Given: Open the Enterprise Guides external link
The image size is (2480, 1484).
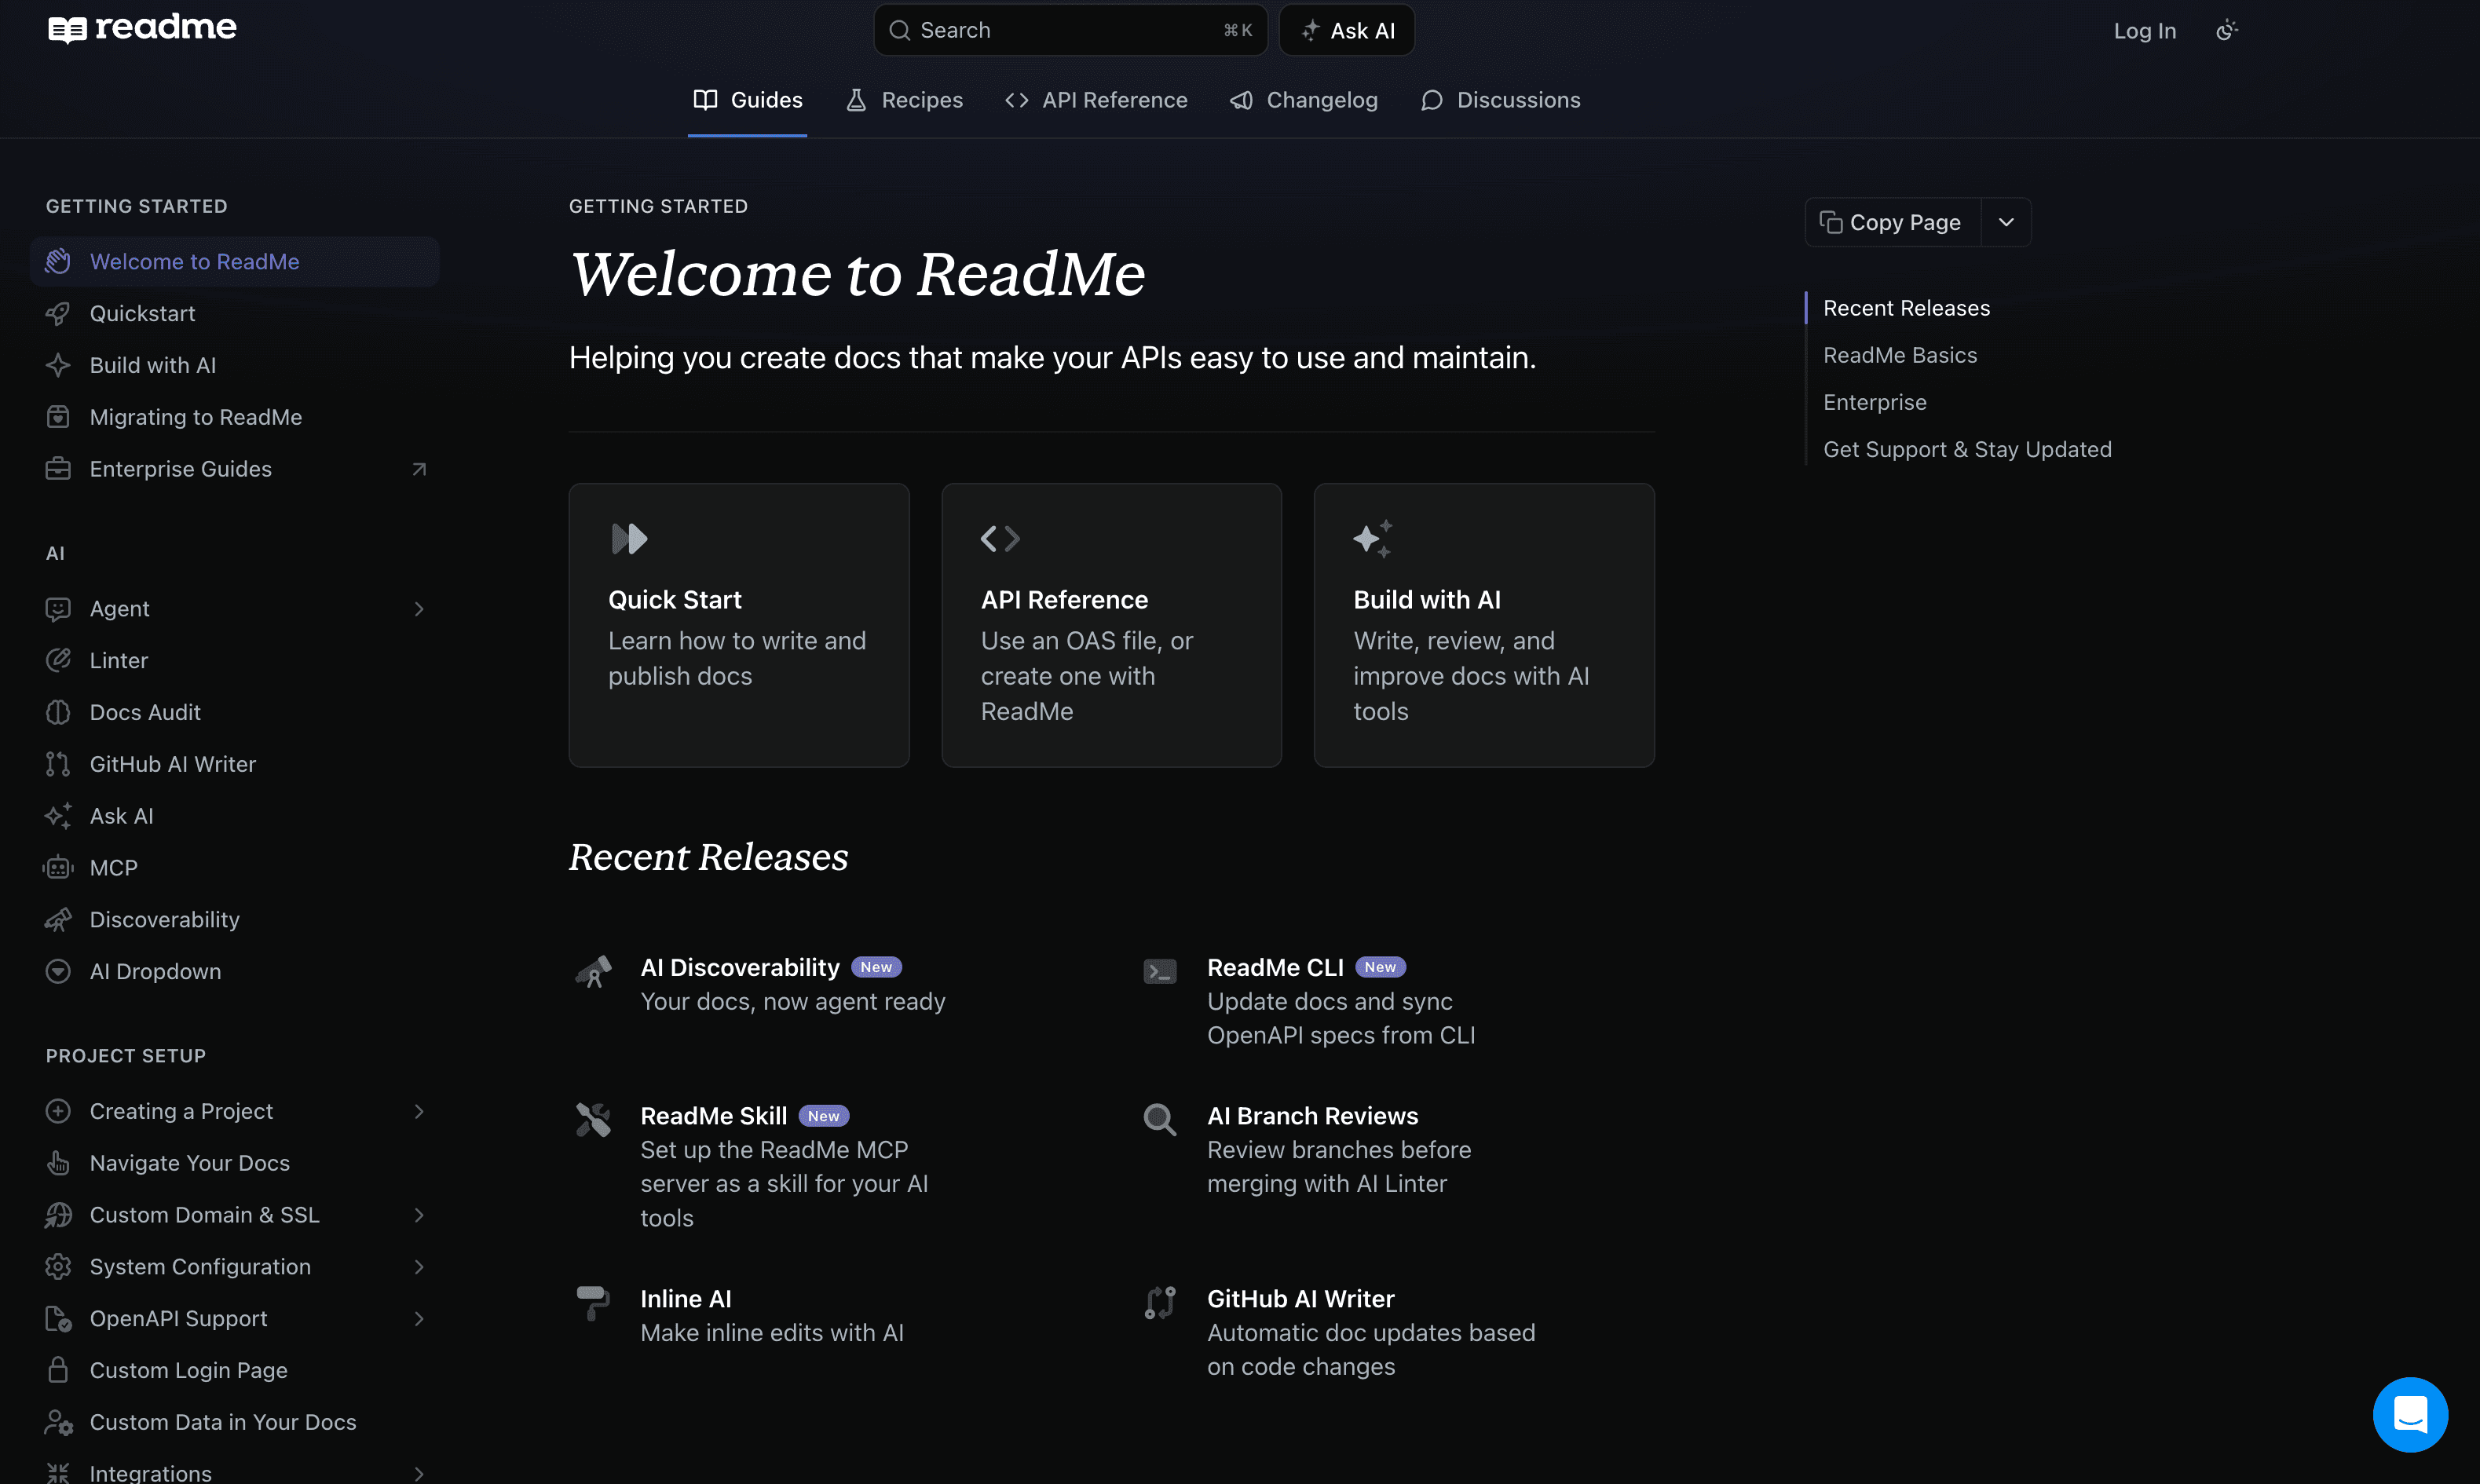Looking at the screenshot, I should [x=235, y=469].
